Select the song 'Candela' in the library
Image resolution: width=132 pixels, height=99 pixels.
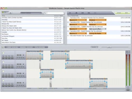[32, 32]
